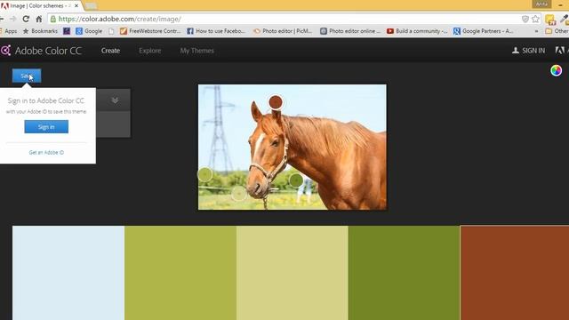Click the forward navigation arrow
569x320 pixels.
(x=12, y=19)
